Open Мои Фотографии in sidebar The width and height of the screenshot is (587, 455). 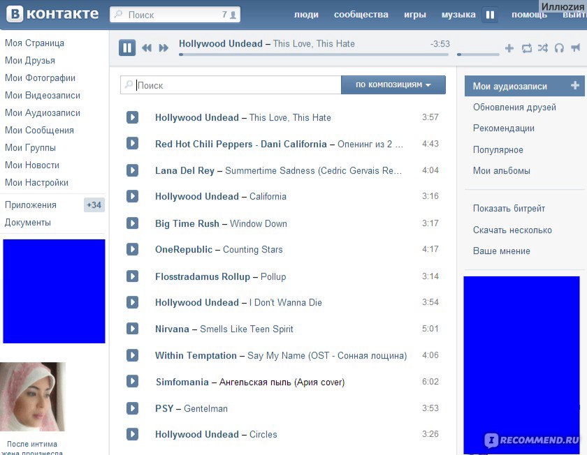[40, 77]
